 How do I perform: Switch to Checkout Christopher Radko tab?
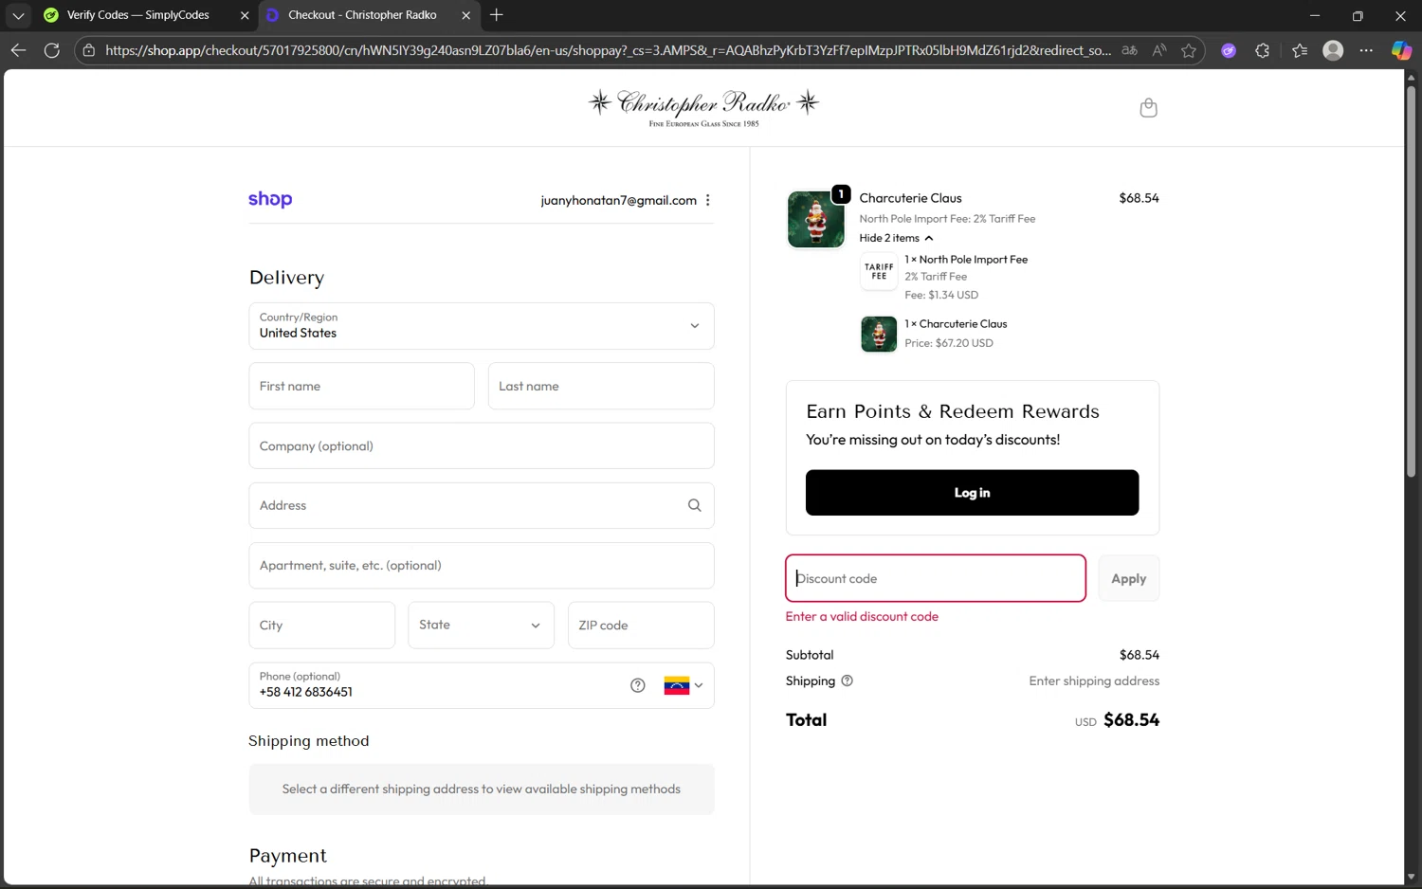tap(362, 15)
